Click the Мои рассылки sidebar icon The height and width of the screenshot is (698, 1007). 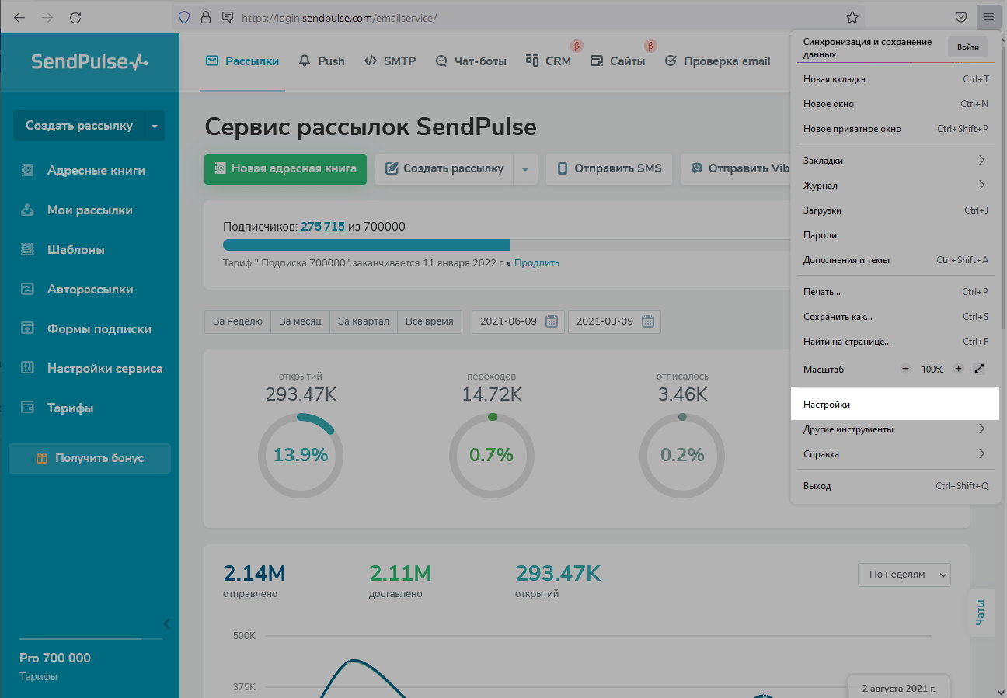[27, 210]
